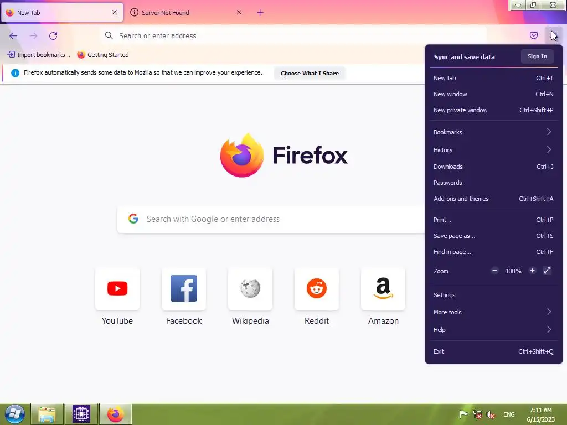Screen dimensions: 567x425
Task: Close the New Tab tab
Action: point(115,12)
